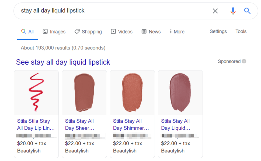Click the blue magnifying glass search button
261x161 pixels.
(247, 11)
